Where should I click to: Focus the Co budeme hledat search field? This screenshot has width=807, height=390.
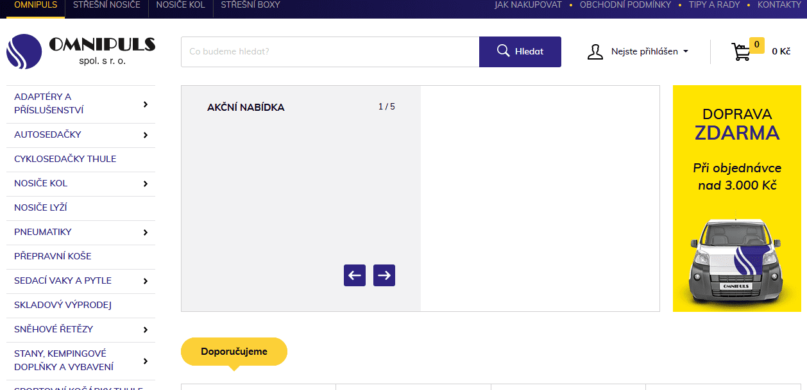(330, 52)
